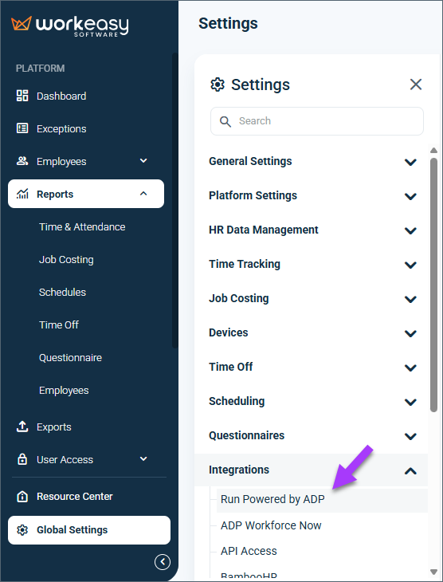Close the Settings panel with X
443x582 pixels.
(x=416, y=85)
